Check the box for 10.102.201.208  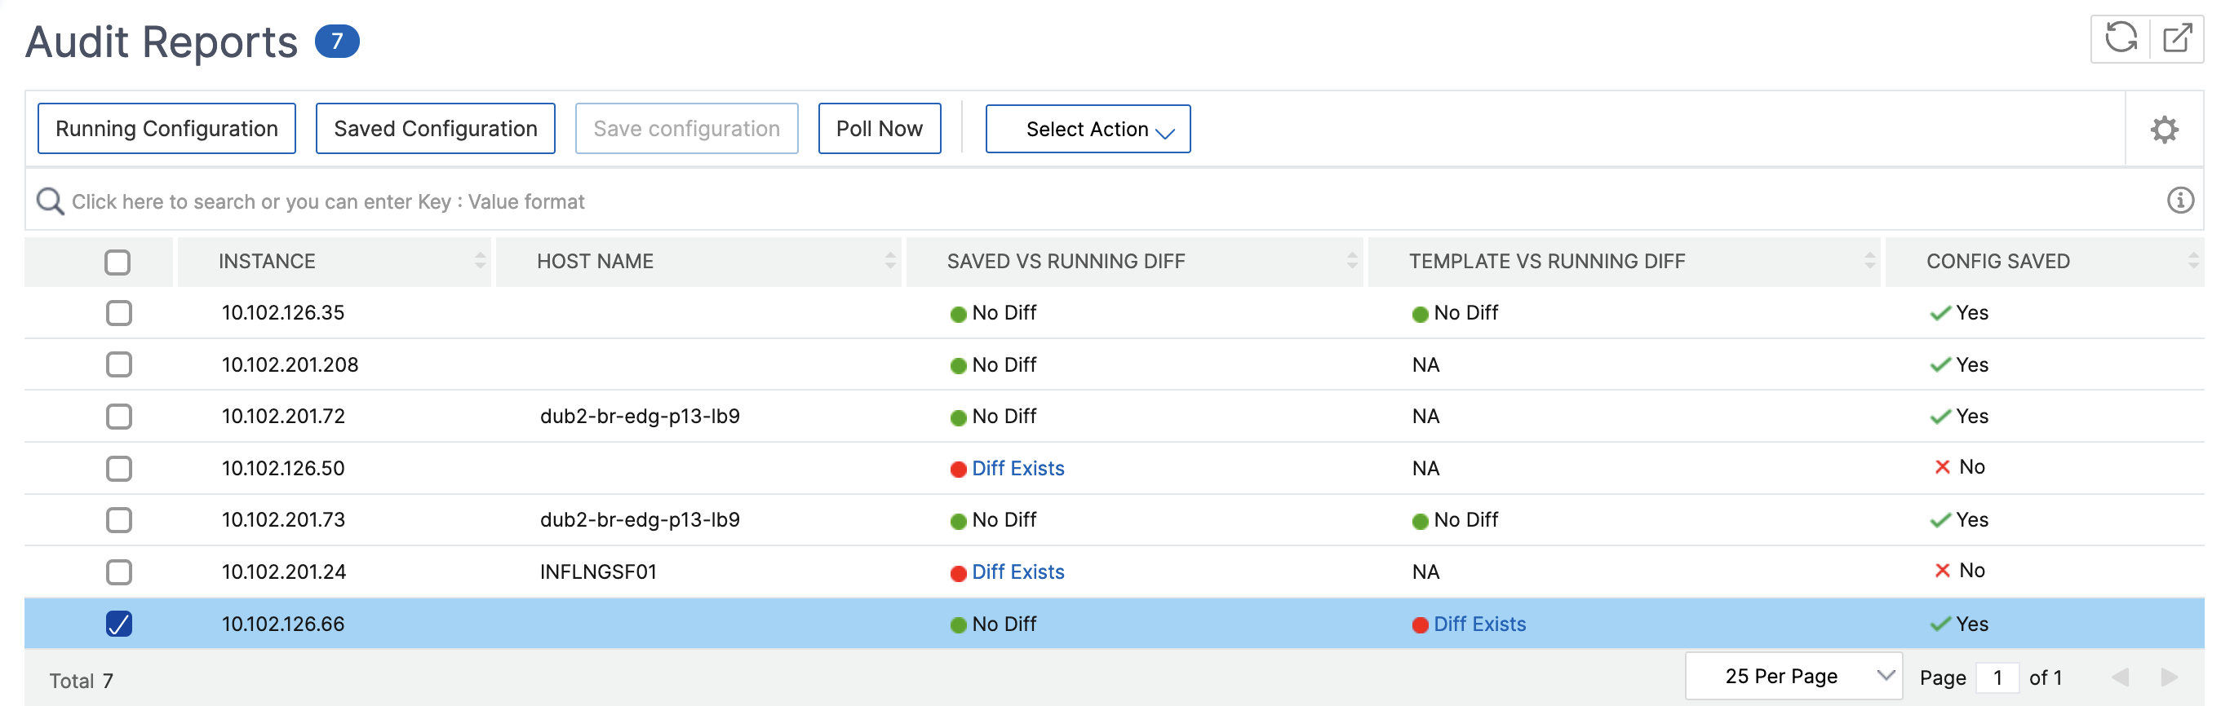[119, 364]
